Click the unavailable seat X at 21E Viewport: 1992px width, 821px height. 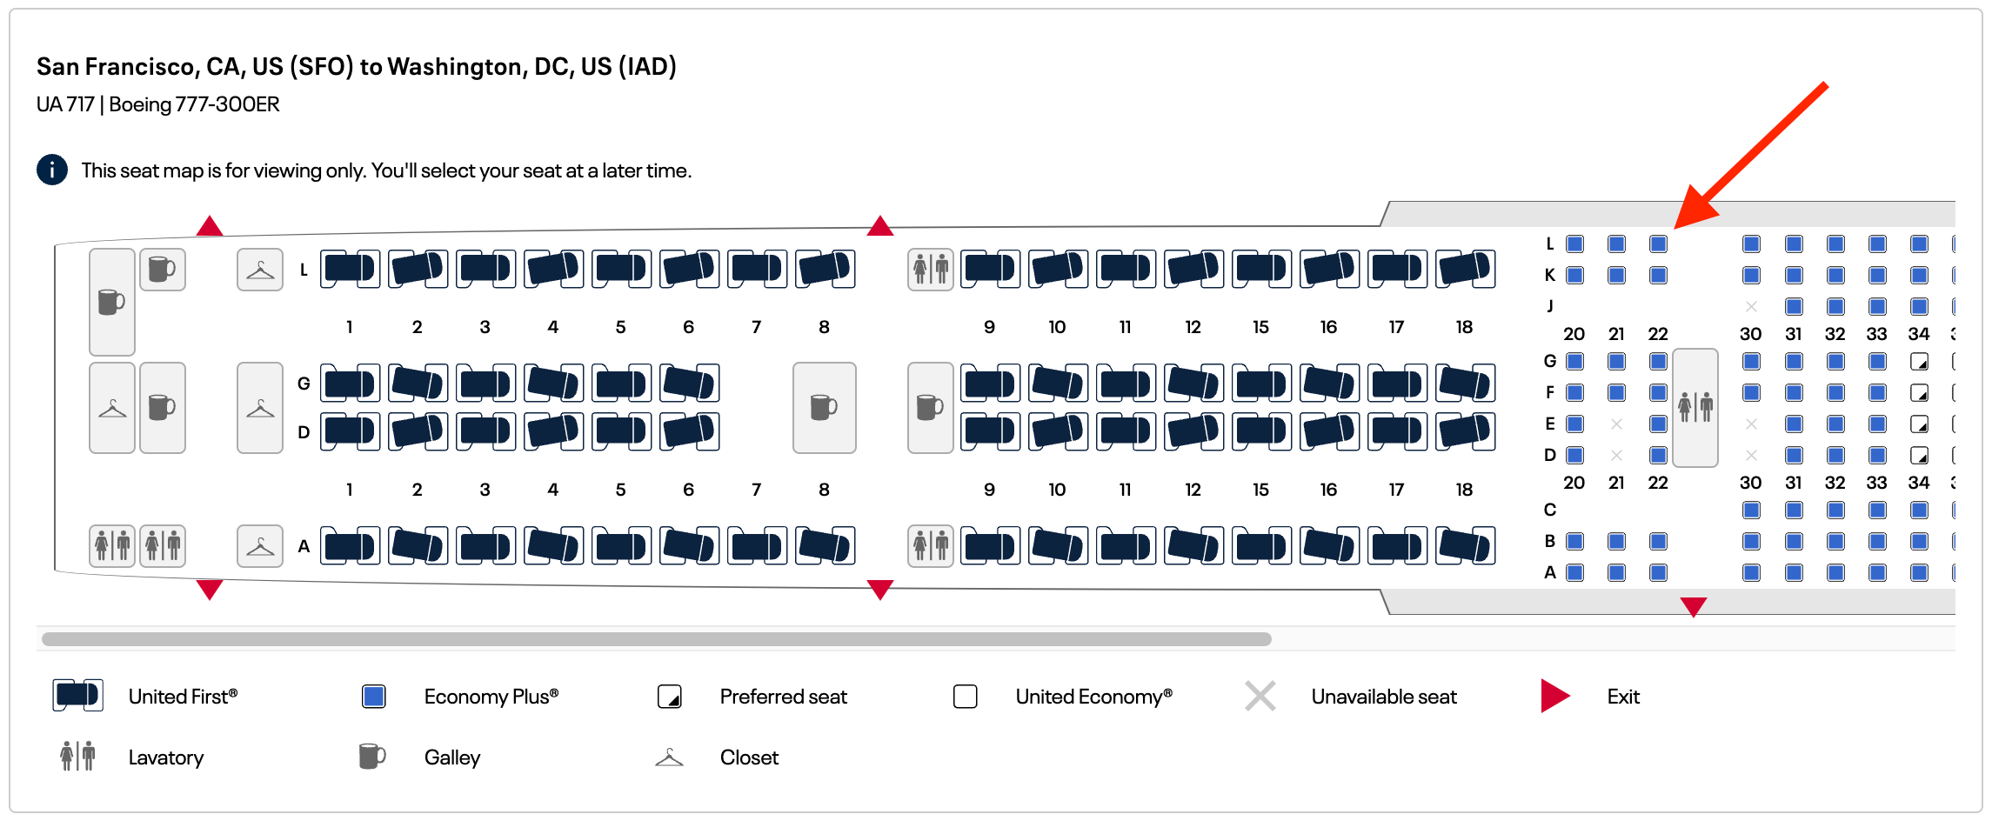(x=1616, y=424)
